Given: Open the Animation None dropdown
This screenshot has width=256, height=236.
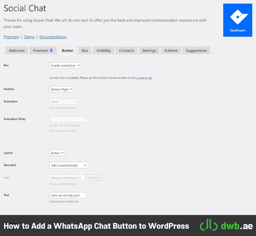Looking at the screenshot, I should (64, 102).
